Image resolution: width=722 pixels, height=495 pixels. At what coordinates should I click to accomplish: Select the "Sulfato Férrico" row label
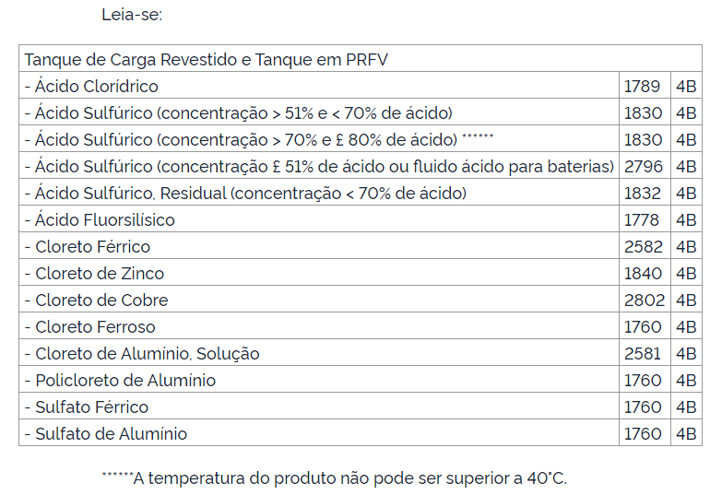click(87, 407)
